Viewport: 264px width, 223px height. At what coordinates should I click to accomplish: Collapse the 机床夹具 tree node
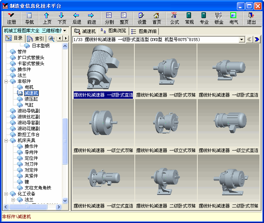click(7, 141)
